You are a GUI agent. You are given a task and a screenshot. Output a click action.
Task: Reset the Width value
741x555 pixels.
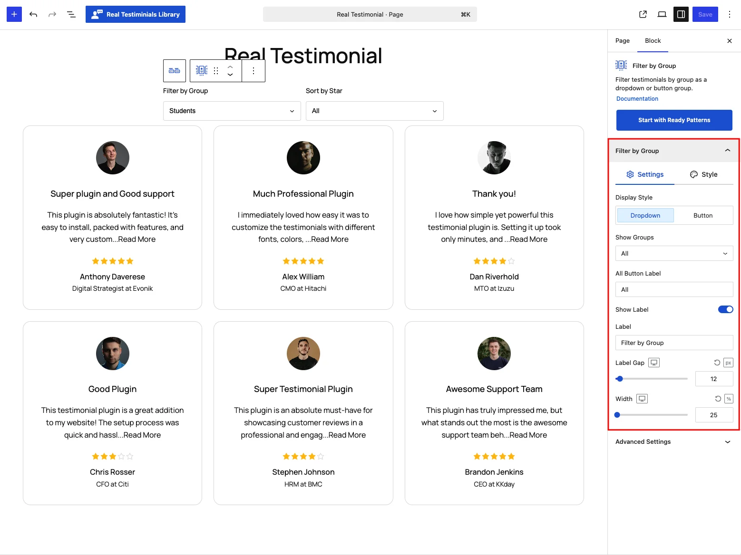point(718,399)
